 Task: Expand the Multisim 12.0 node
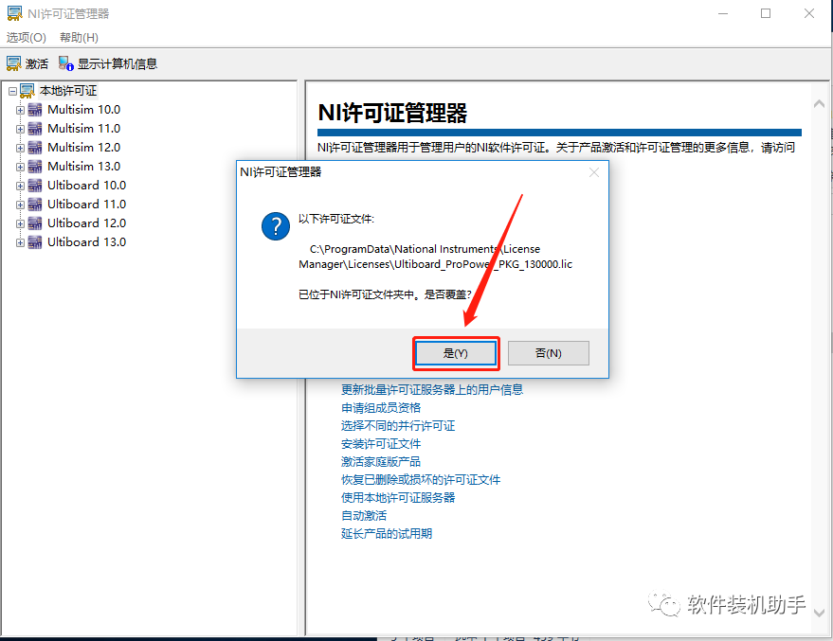pos(20,148)
